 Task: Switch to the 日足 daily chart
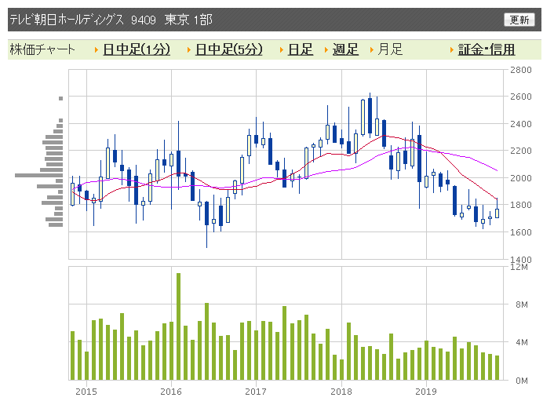coord(301,49)
